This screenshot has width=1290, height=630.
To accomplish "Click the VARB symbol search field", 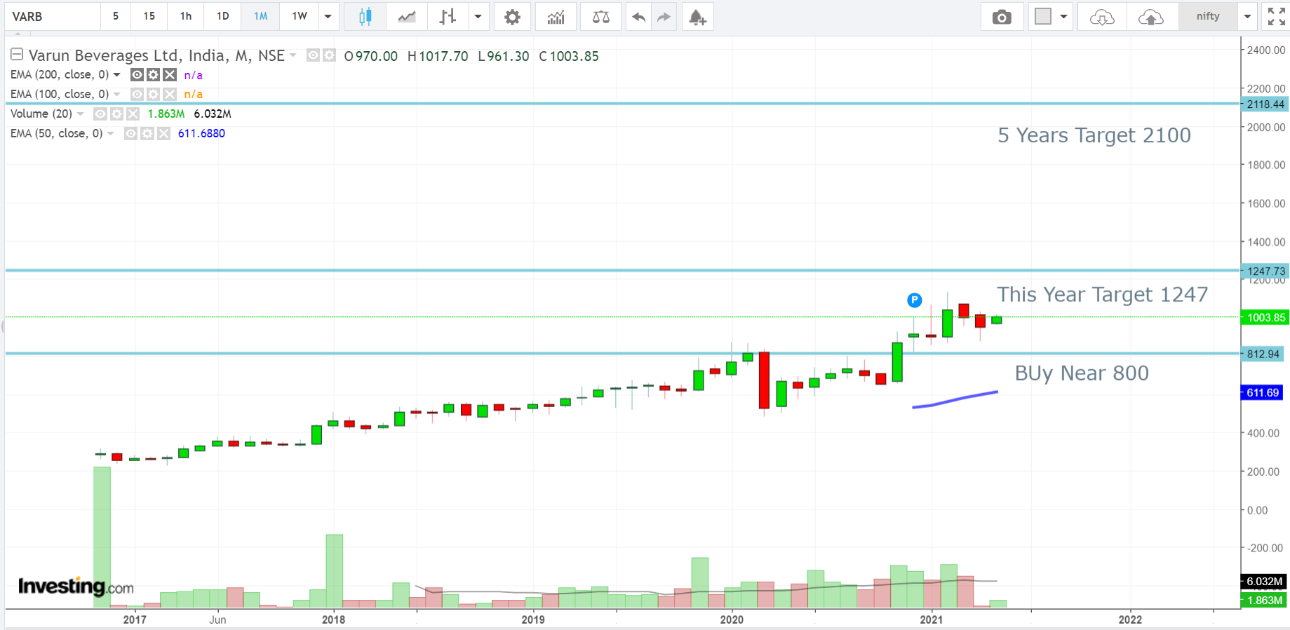I will [x=53, y=17].
